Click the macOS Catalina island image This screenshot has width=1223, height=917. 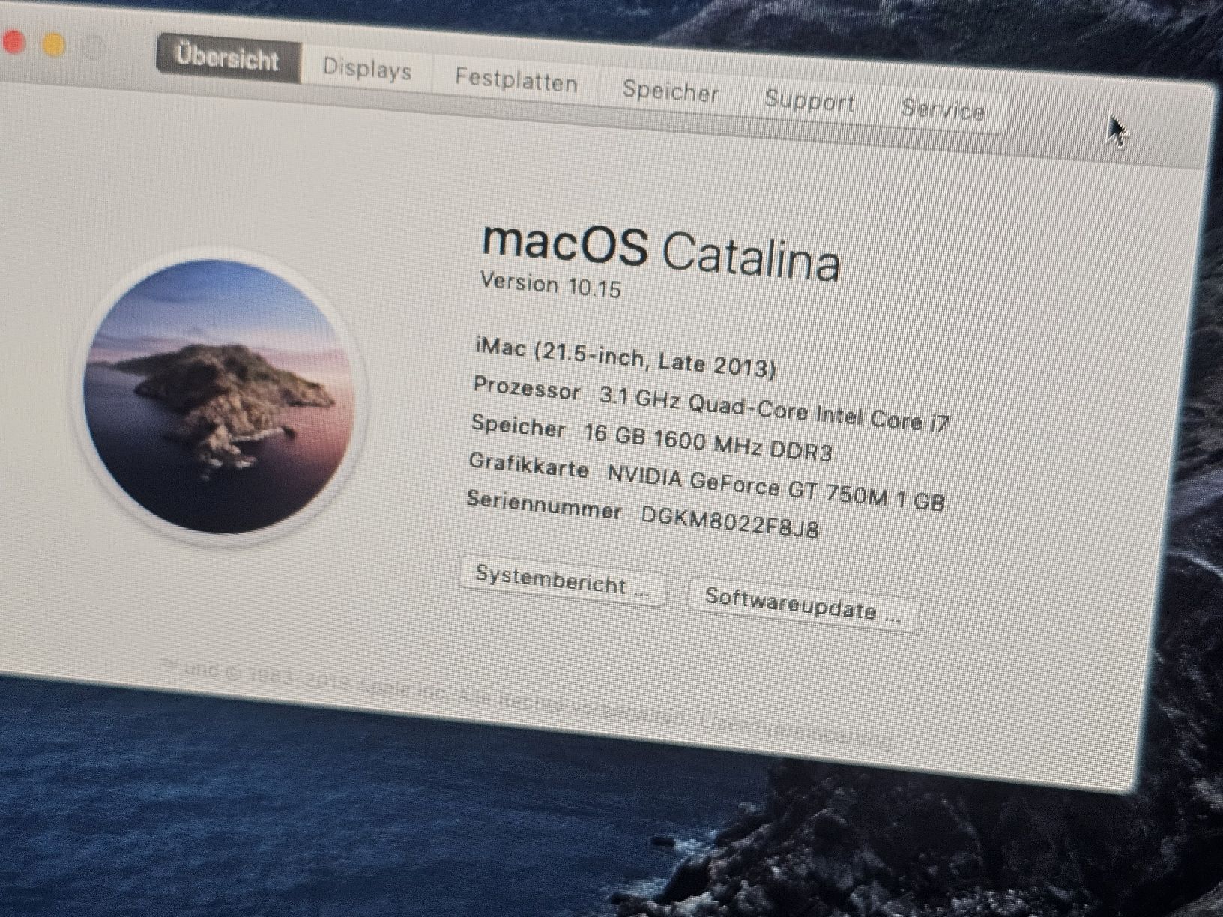pyautogui.click(x=220, y=397)
